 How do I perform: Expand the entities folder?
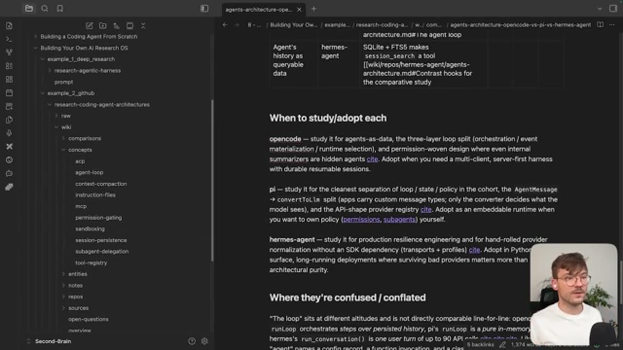[77, 274]
